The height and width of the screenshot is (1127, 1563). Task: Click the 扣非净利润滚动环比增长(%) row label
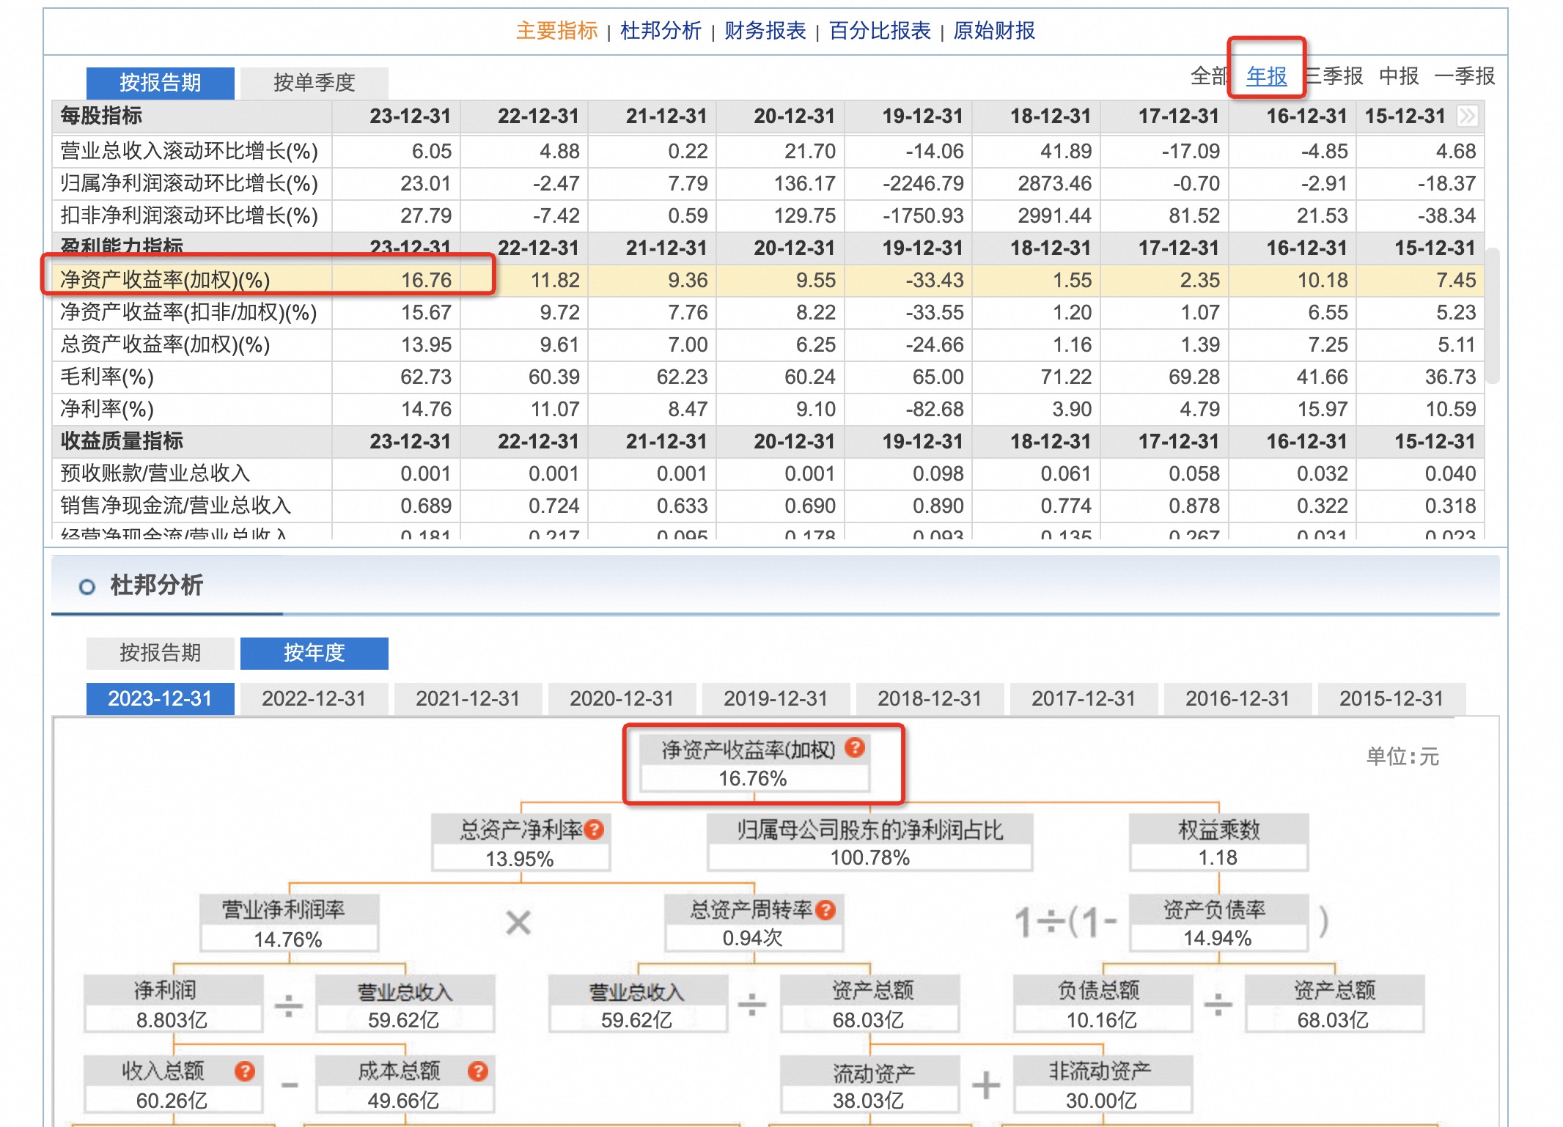tap(189, 215)
